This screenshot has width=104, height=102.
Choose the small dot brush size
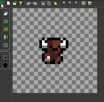(x=5, y=57)
